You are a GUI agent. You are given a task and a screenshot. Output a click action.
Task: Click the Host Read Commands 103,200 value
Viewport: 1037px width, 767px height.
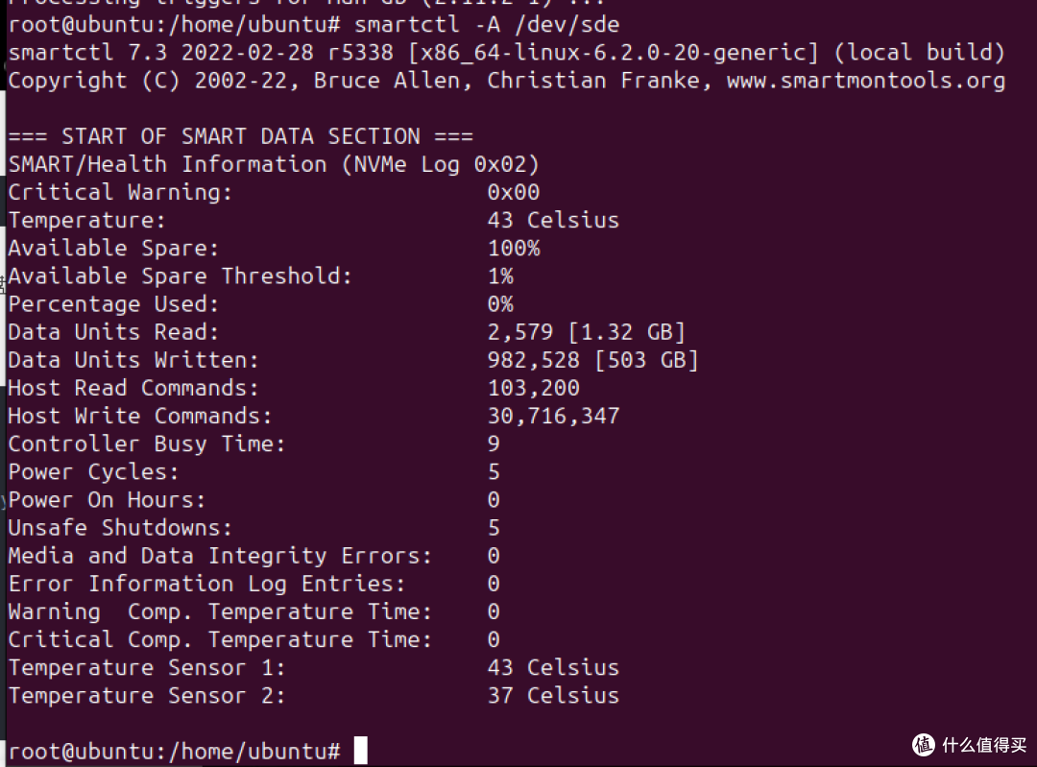tap(533, 388)
